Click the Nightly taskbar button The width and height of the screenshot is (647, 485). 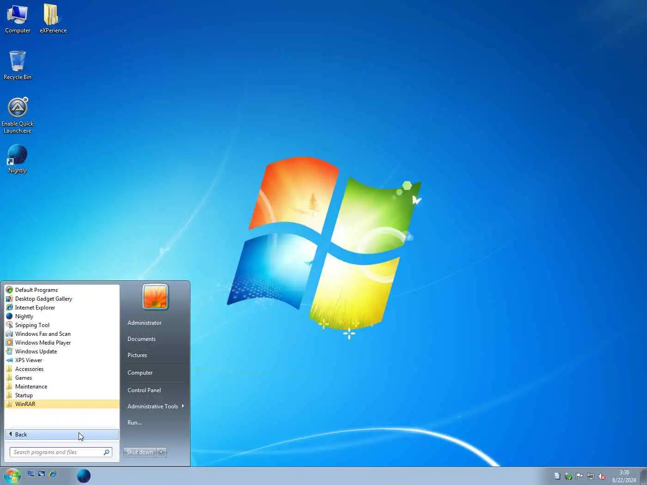coord(84,476)
